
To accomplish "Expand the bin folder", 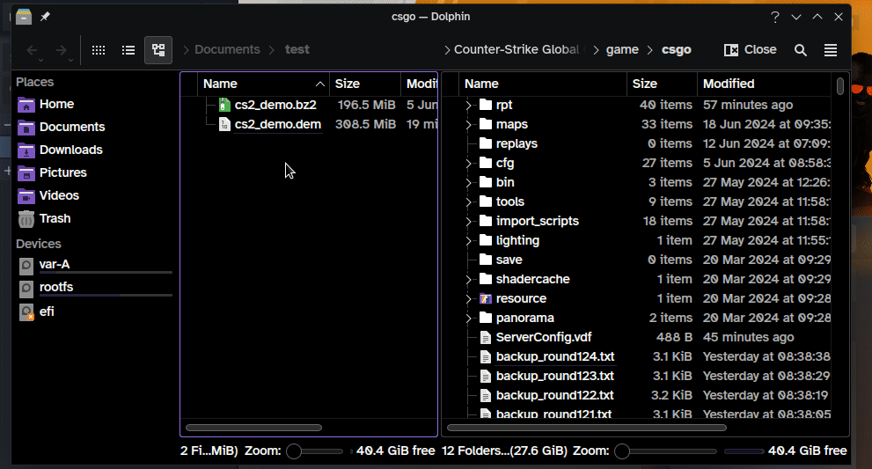I will pyautogui.click(x=468, y=182).
